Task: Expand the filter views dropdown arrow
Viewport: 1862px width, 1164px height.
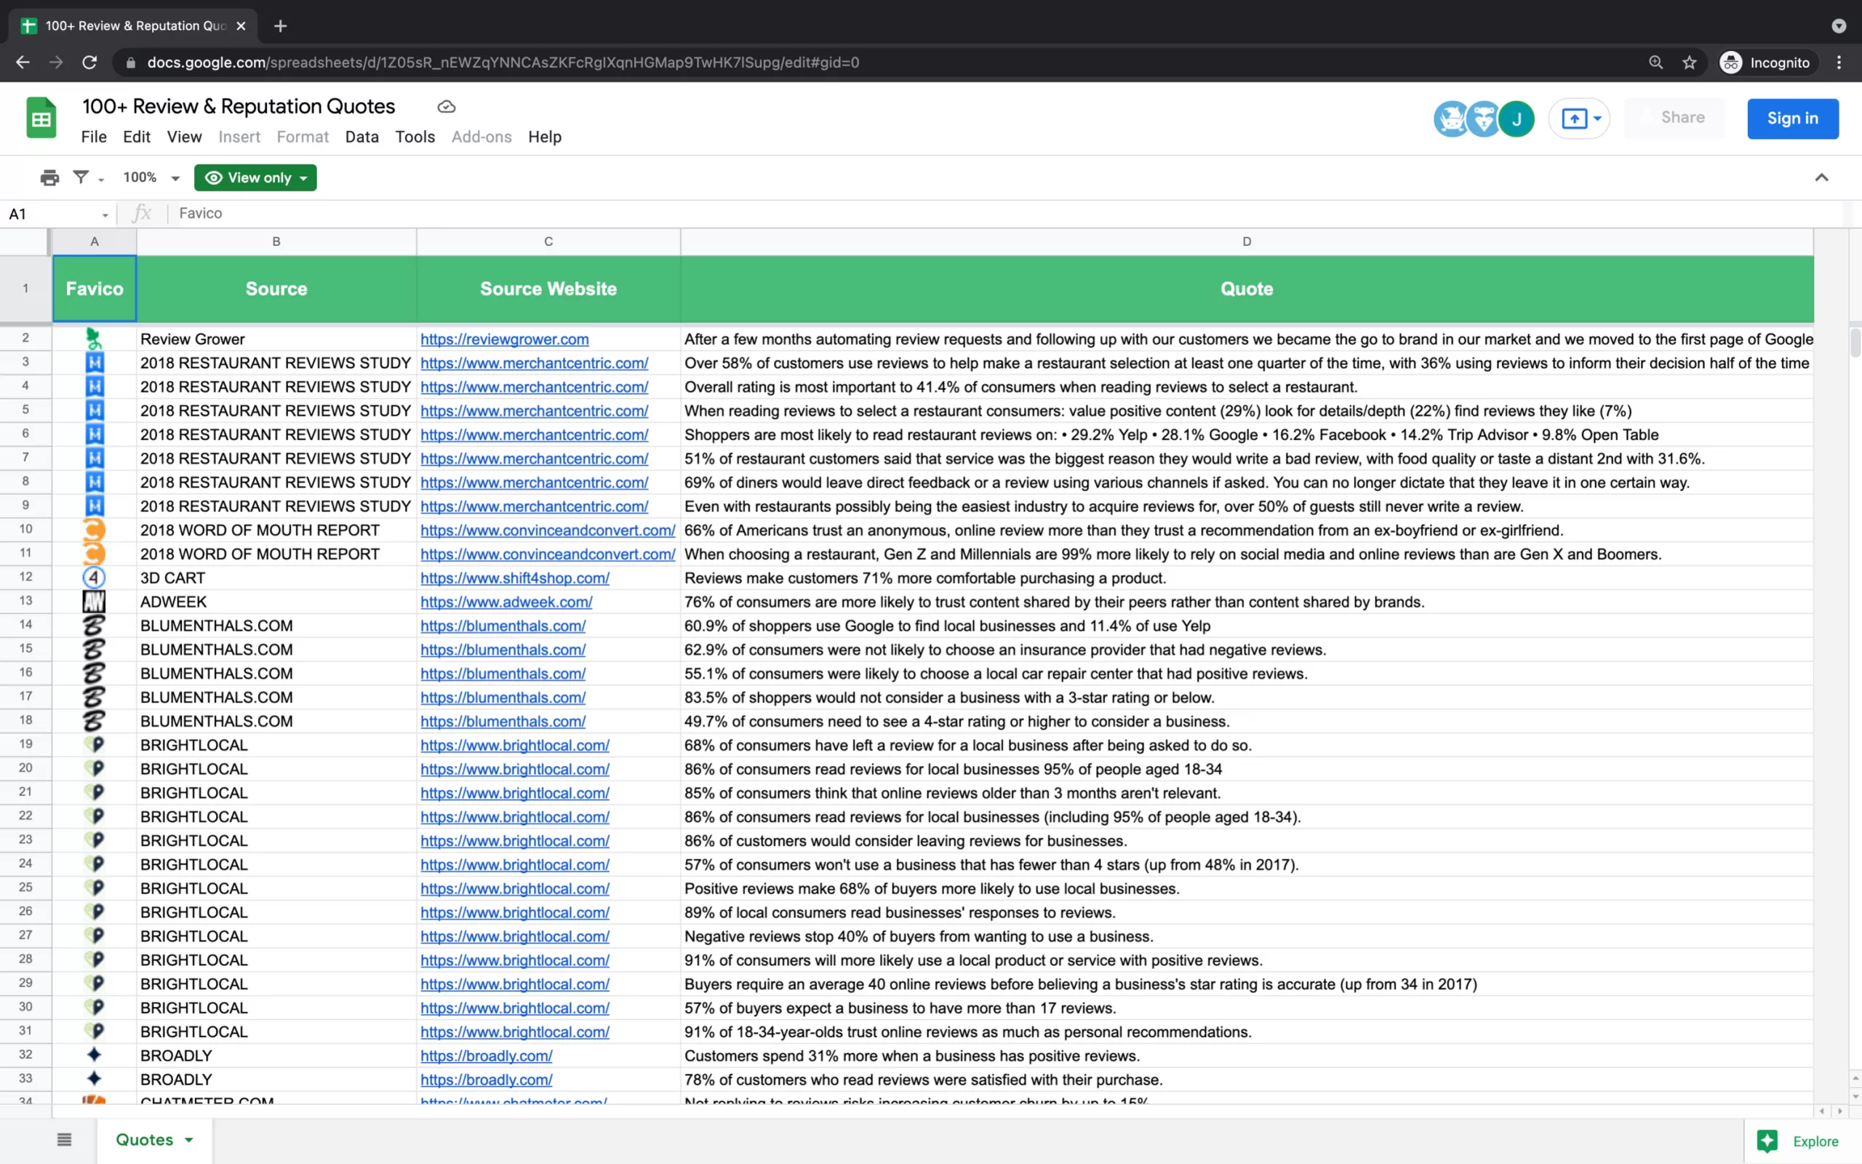Action: pos(101,180)
